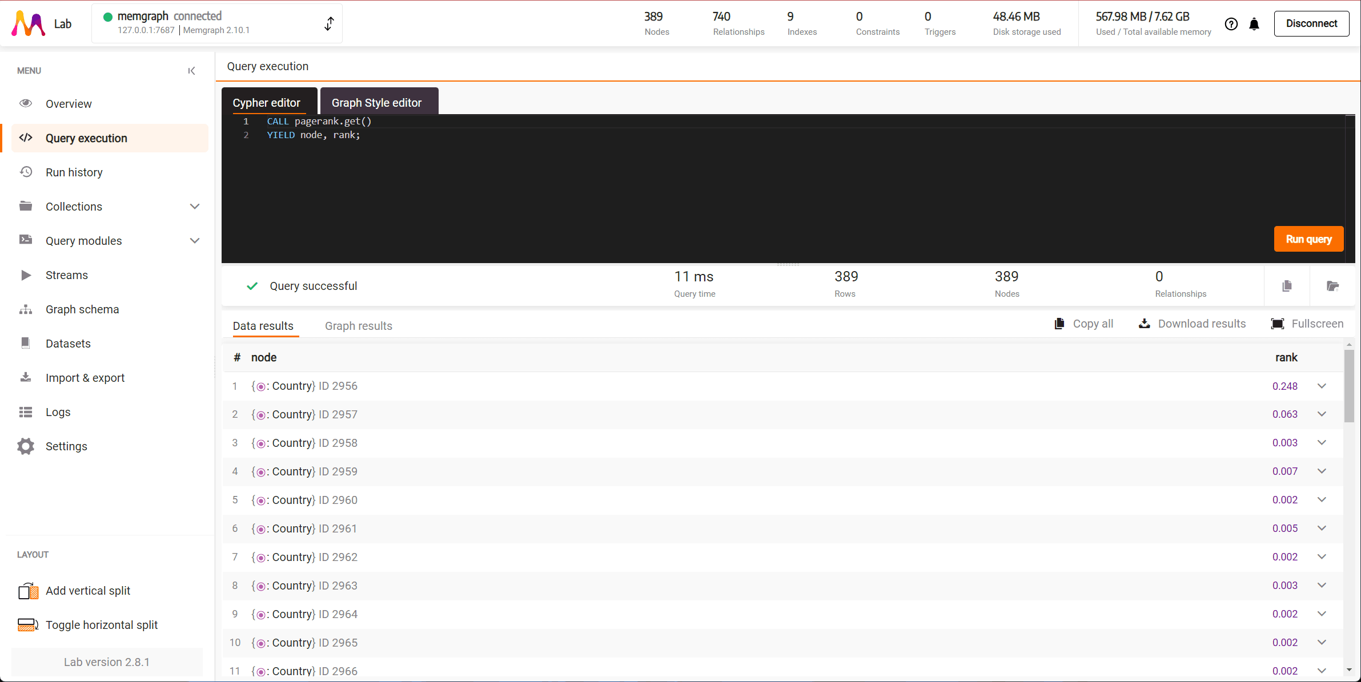Expand row 8 with rank 0.003
Image resolution: width=1361 pixels, height=682 pixels.
click(x=1322, y=585)
